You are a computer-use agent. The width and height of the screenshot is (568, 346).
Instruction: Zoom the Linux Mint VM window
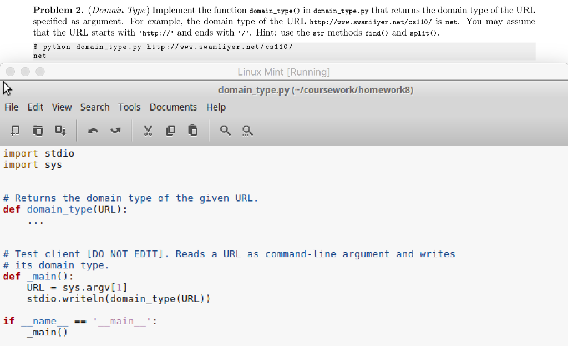40,72
